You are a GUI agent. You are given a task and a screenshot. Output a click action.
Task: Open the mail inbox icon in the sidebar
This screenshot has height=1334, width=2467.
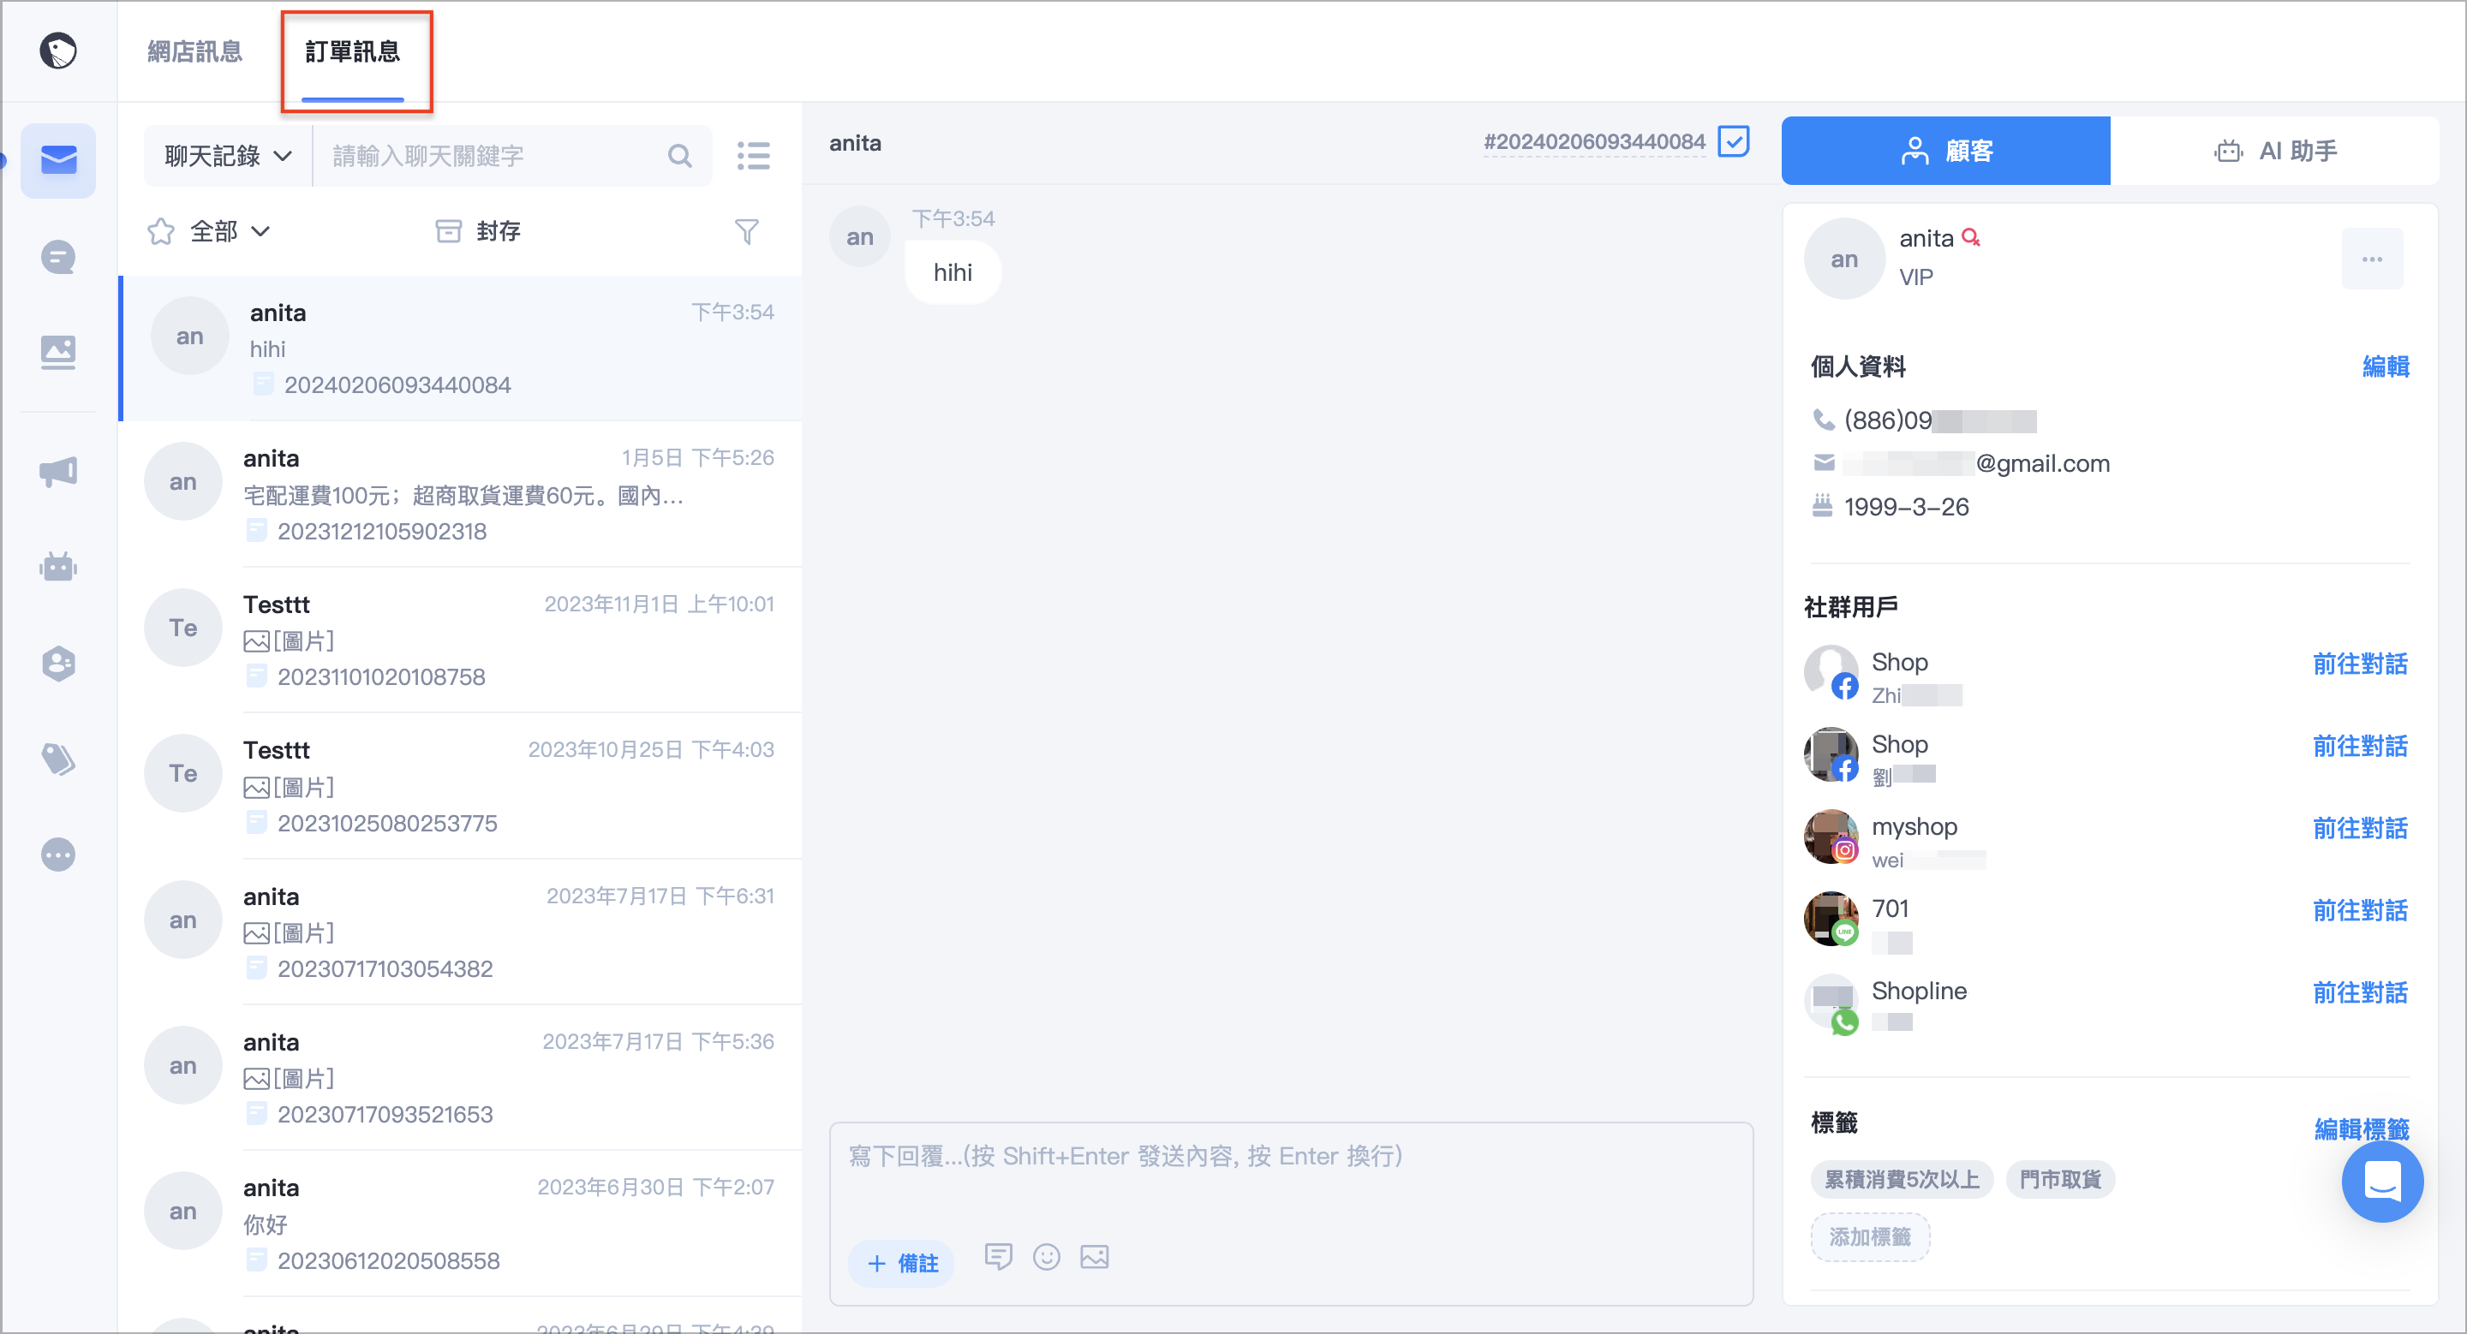(x=58, y=160)
